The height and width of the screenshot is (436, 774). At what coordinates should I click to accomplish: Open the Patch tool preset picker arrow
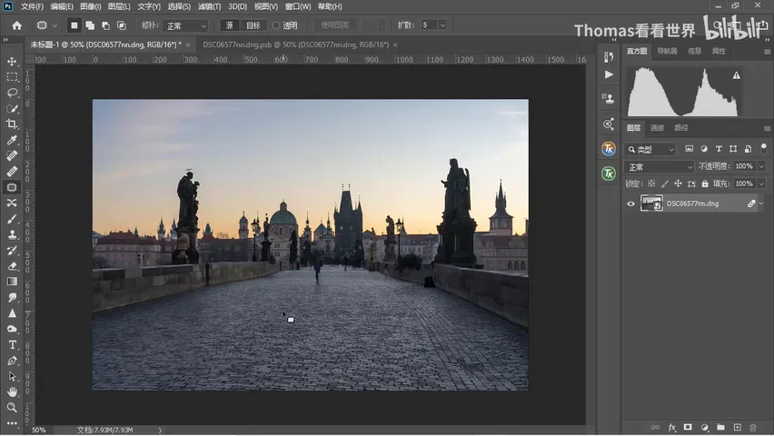click(x=55, y=25)
